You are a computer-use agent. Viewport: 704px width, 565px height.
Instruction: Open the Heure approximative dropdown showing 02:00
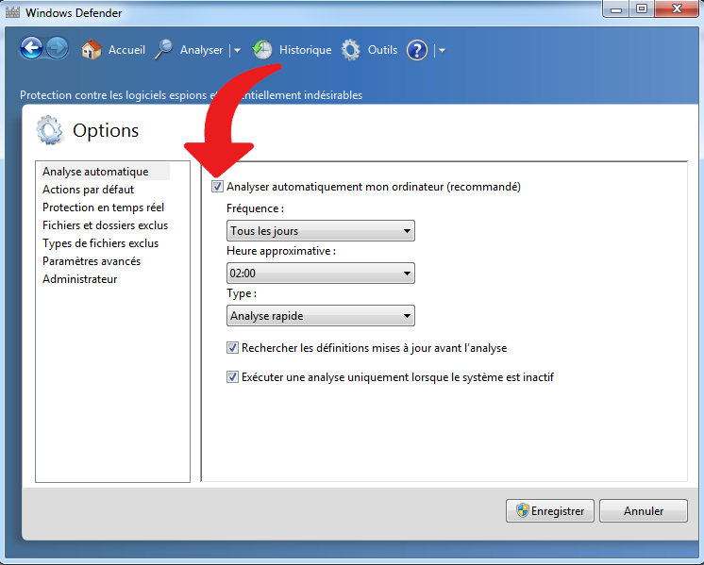(x=321, y=273)
